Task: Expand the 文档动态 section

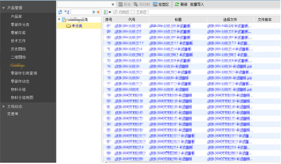Action: click(3, 106)
